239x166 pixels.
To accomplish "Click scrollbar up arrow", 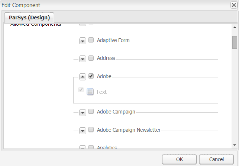I will pos(235,27).
